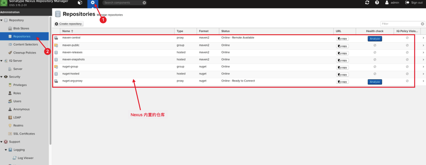
Task: Copy URL of maven-releases
Action: [342, 53]
